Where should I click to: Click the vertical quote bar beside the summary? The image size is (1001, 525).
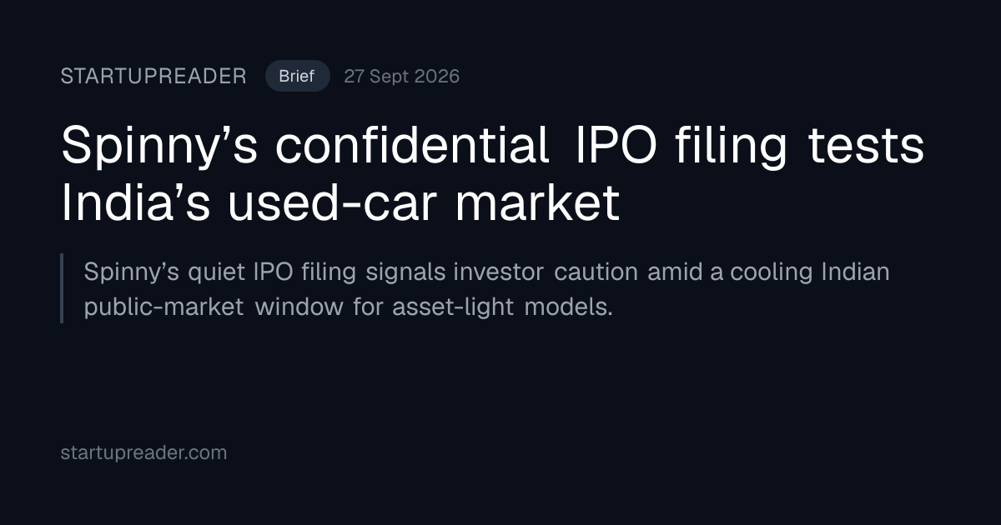pos(62,288)
